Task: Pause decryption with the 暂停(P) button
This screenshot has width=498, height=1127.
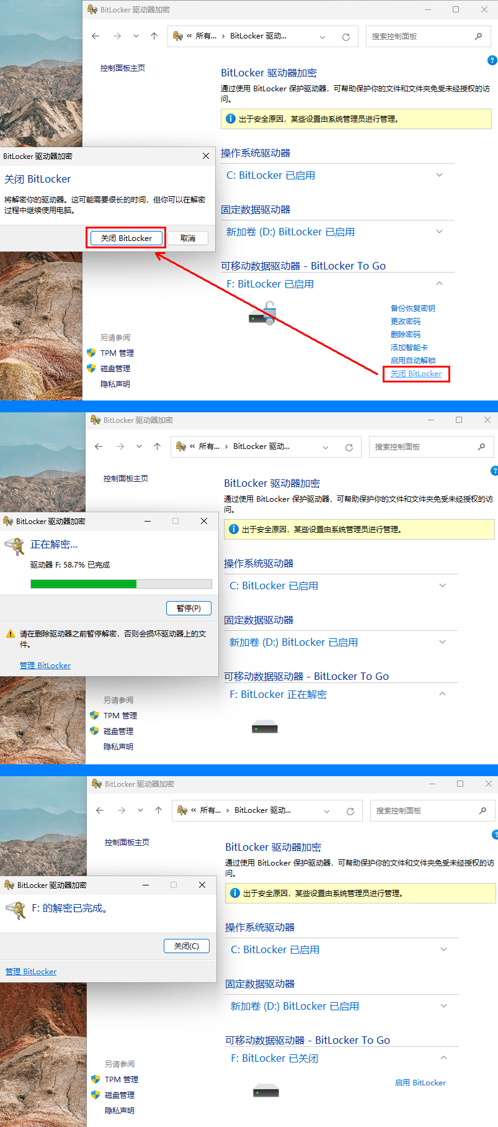Action: 189,608
